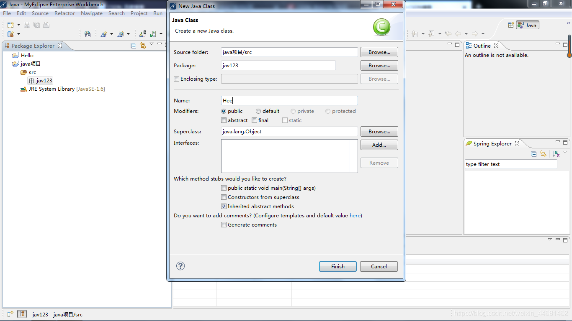Click the back navigation arrow icon

tap(458, 34)
